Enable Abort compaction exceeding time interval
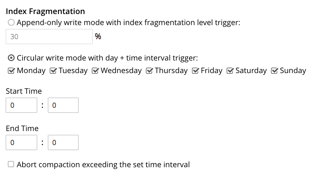The height and width of the screenshot is (172, 324). point(11,164)
